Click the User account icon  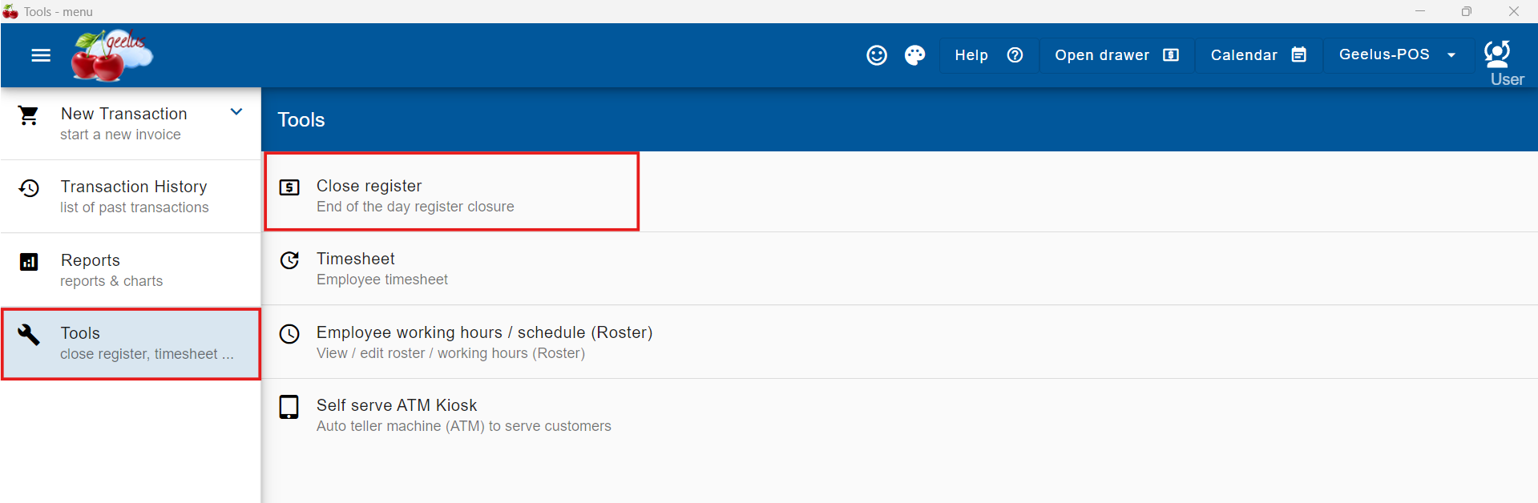[1497, 55]
